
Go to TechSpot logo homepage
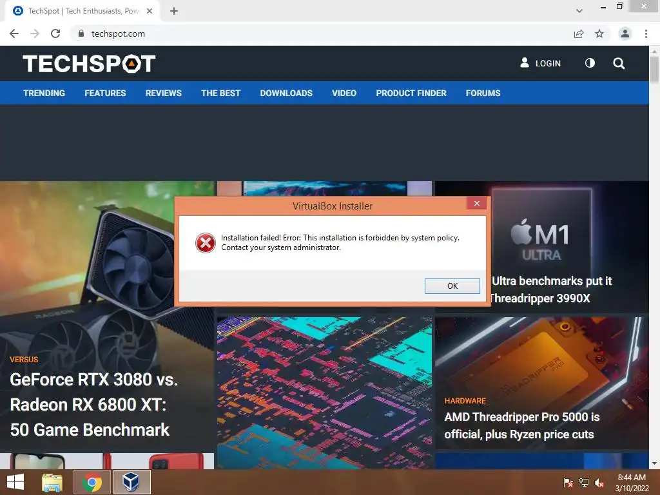pyautogui.click(x=89, y=64)
